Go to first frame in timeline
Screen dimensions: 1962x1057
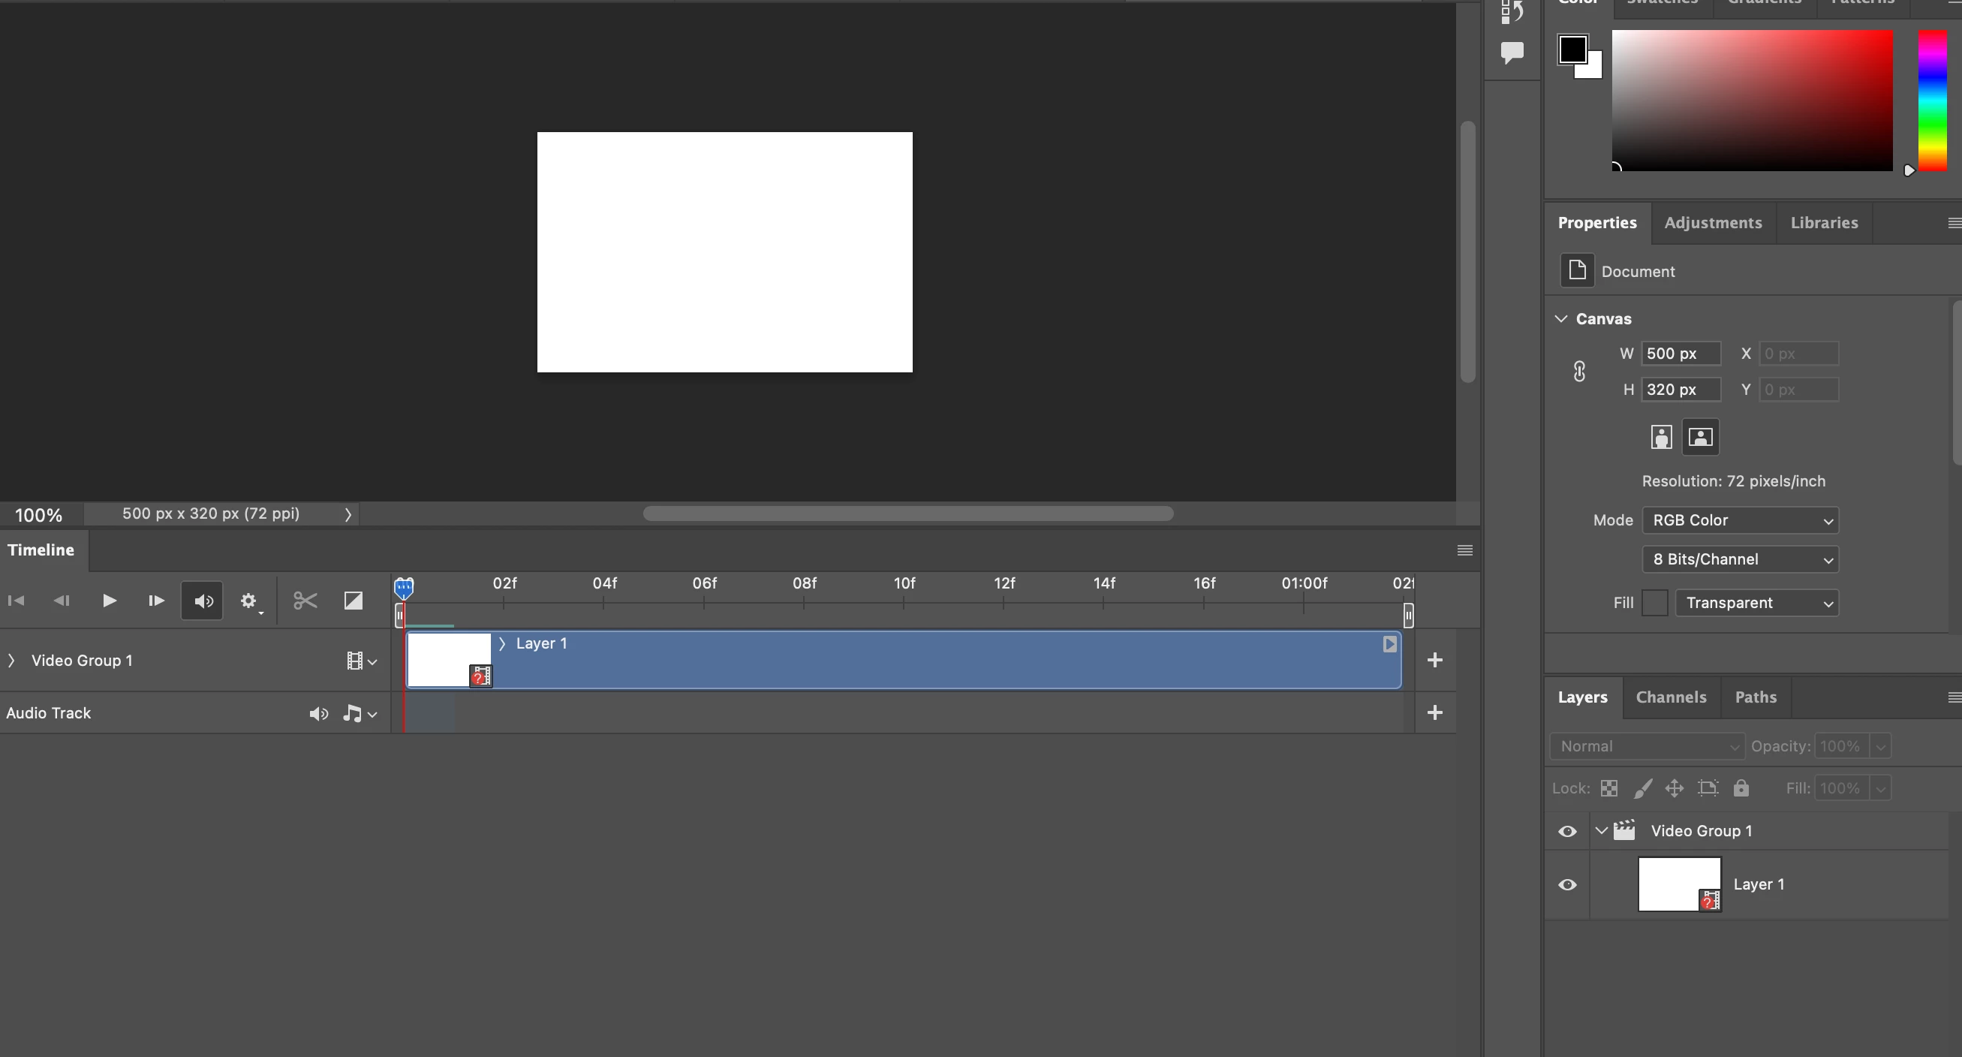pos(16,601)
